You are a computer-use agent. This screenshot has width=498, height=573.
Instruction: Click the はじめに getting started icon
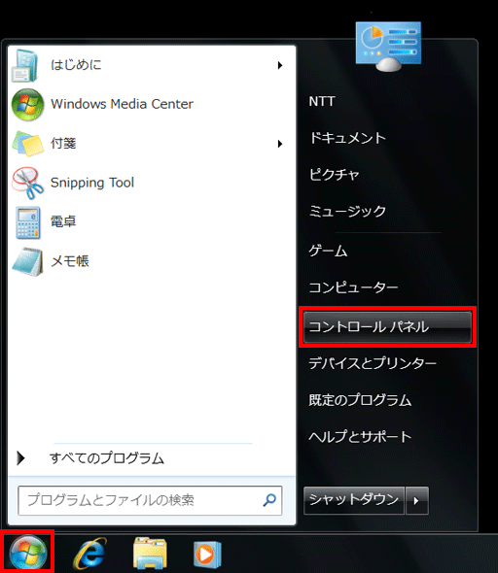point(25,65)
